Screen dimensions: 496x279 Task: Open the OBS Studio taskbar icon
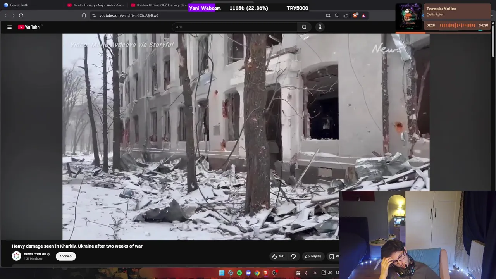(x=275, y=273)
